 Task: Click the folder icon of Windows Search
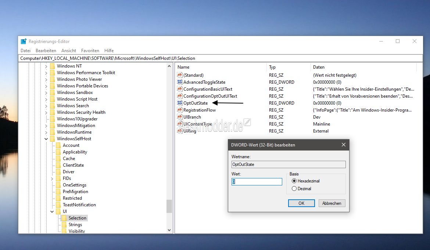53,106
